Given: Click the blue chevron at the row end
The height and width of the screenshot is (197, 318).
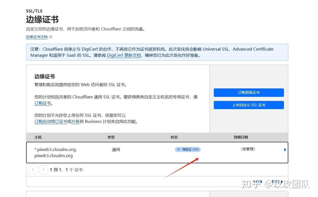Looking at the screenshot, I should (x=285, y=150).
